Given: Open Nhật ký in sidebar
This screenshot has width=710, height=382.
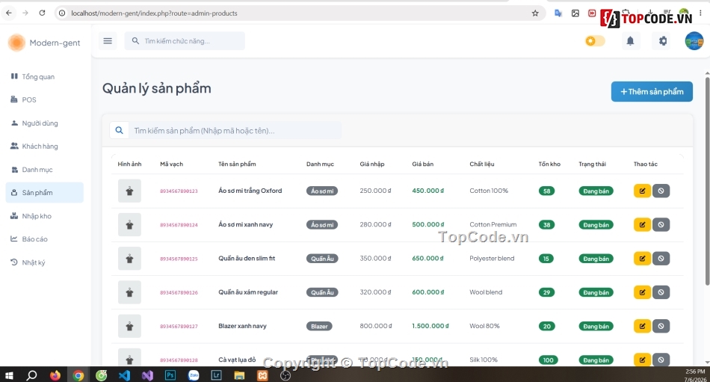Looking at the screenshot, I should [x=44, y=262].
